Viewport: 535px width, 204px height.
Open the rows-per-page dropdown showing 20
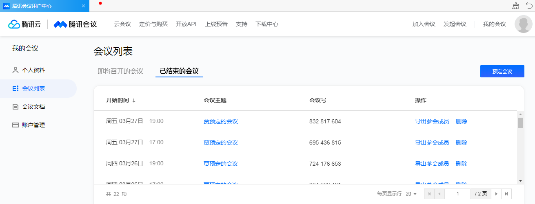[411, 194]
